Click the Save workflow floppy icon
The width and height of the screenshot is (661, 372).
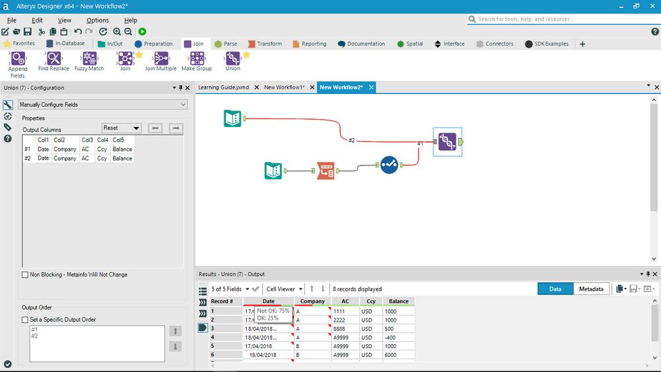(27, 32)
